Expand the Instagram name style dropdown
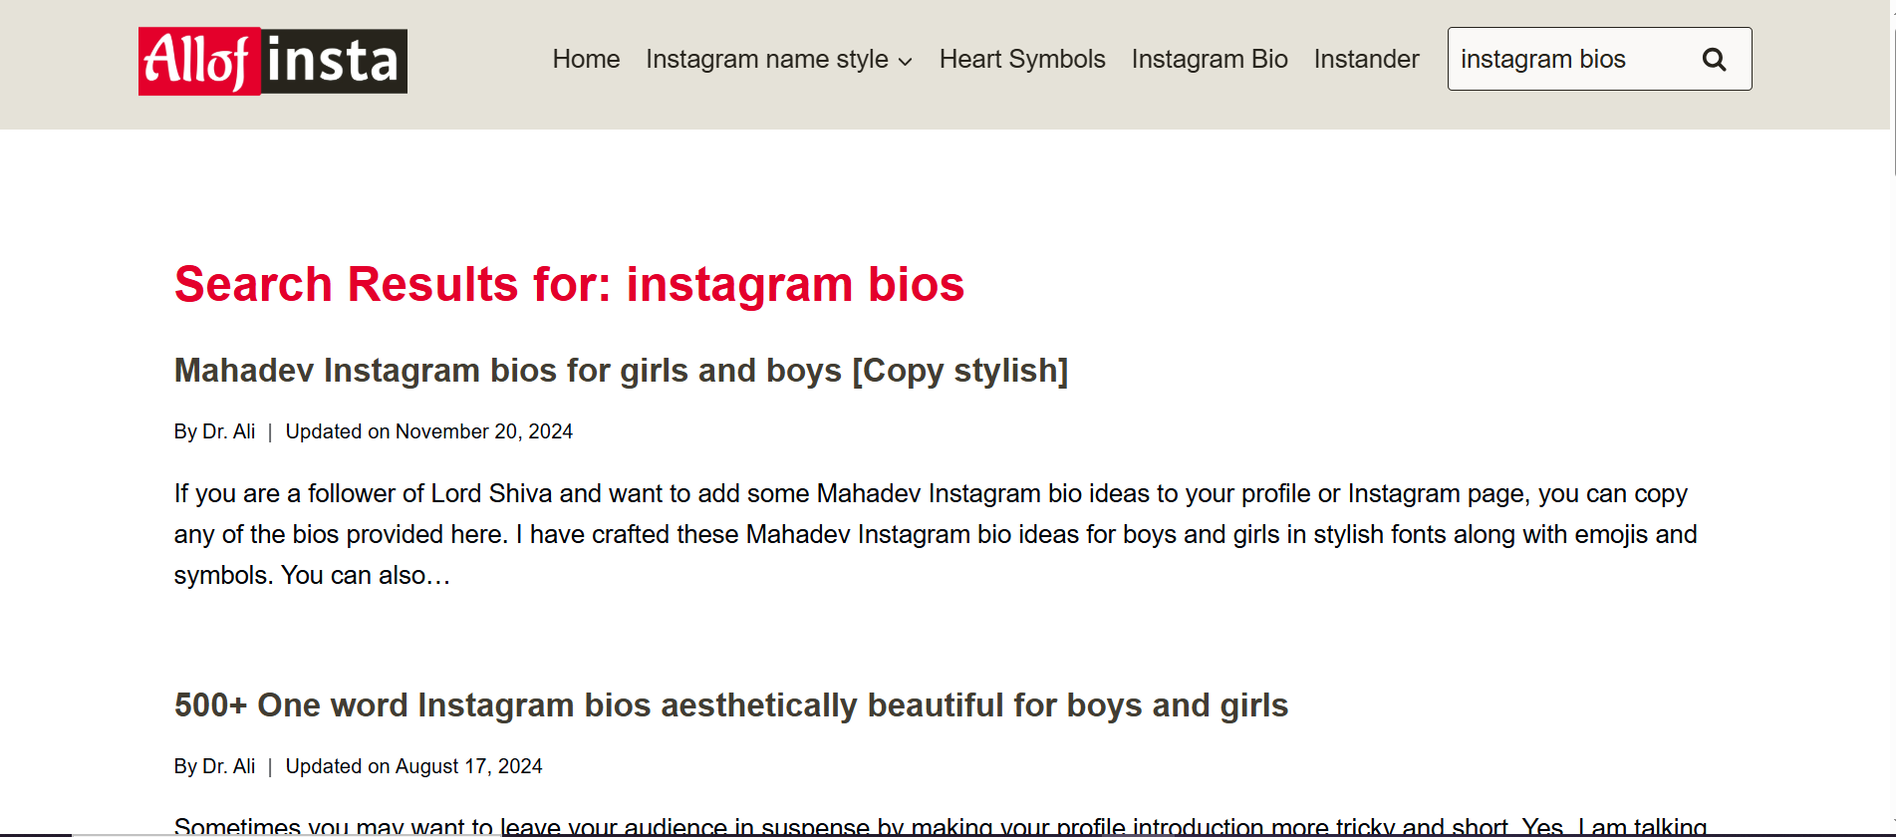The width and height of the screenshot is (1896, 837). tap(767, 59)
